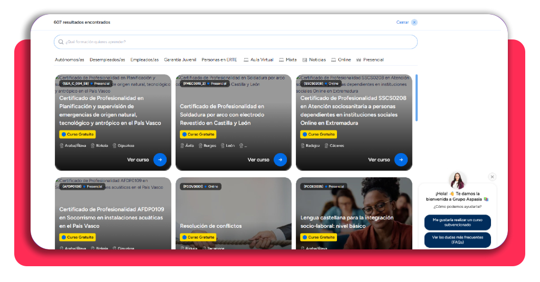The image size is (540, 282).
Task: Filter by Garantía Juvenil
Action: 180,60
